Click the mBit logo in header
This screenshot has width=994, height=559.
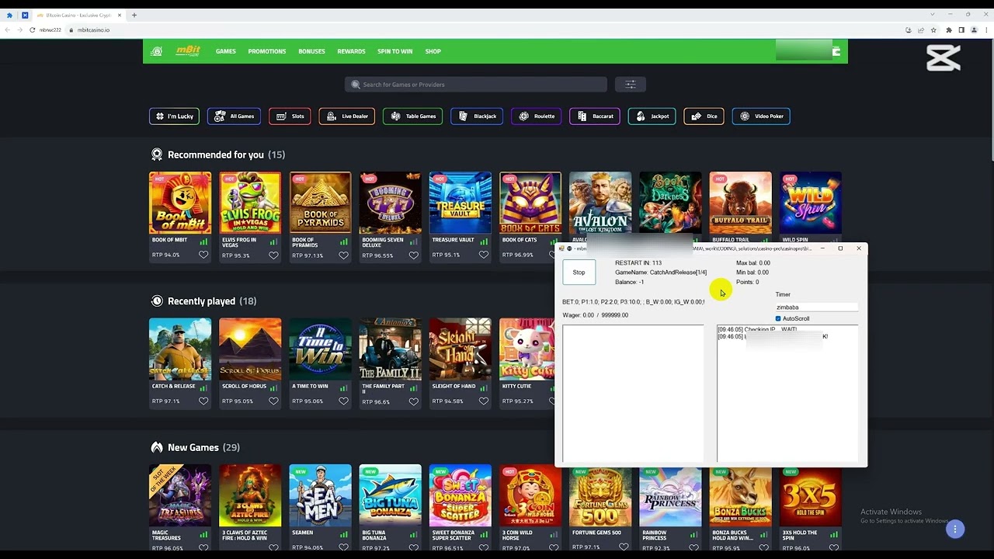(187, 51)
